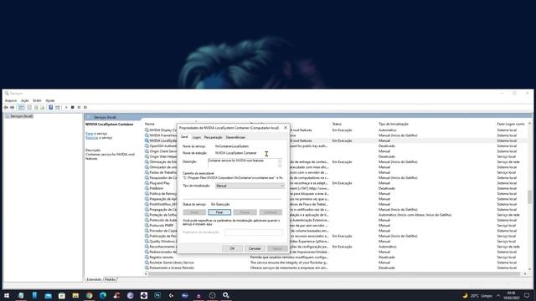Viewport: 536px width, 301px height.
Task: Click the Start Service play icon in toolbar
Action: [66, 108]
